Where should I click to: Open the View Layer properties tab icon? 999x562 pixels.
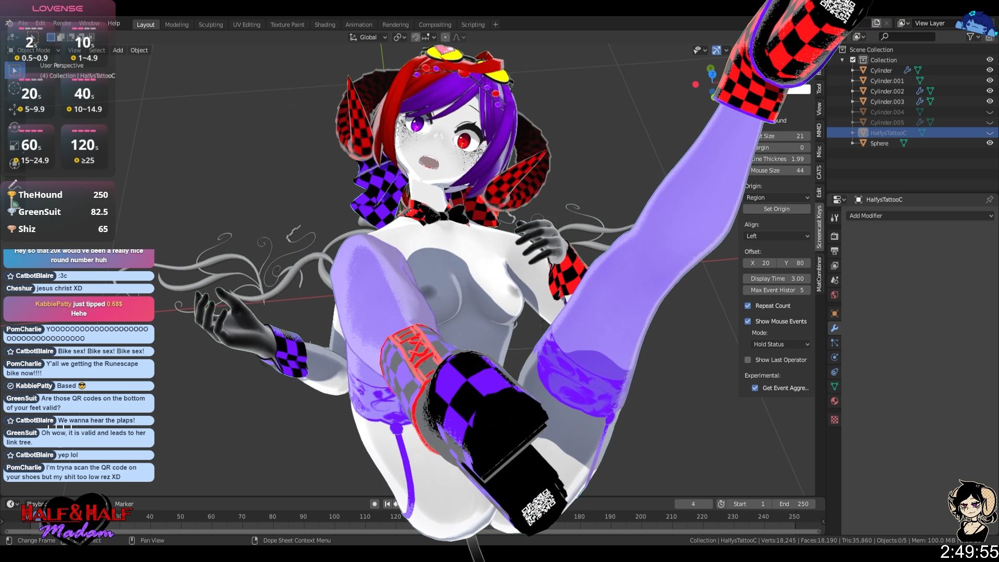click(835, 265)
